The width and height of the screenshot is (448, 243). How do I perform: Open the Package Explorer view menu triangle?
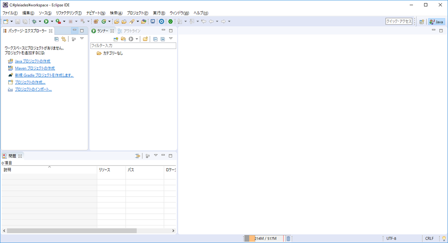point(82,39)
